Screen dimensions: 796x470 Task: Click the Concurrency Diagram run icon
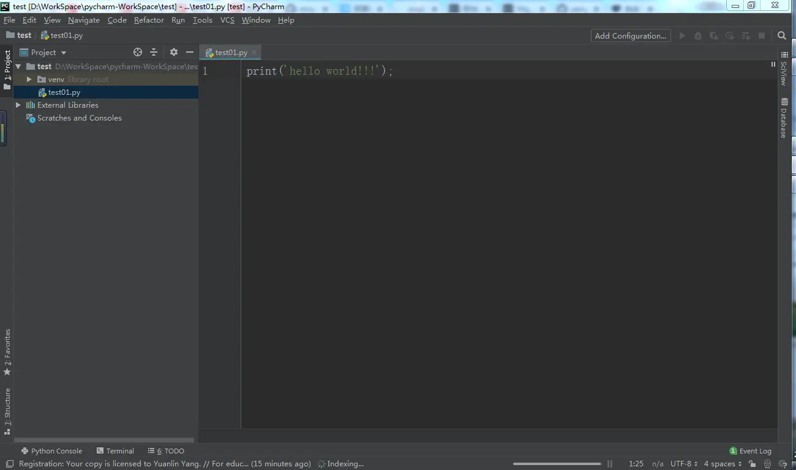pyautogui.click(x=746, y=36)
